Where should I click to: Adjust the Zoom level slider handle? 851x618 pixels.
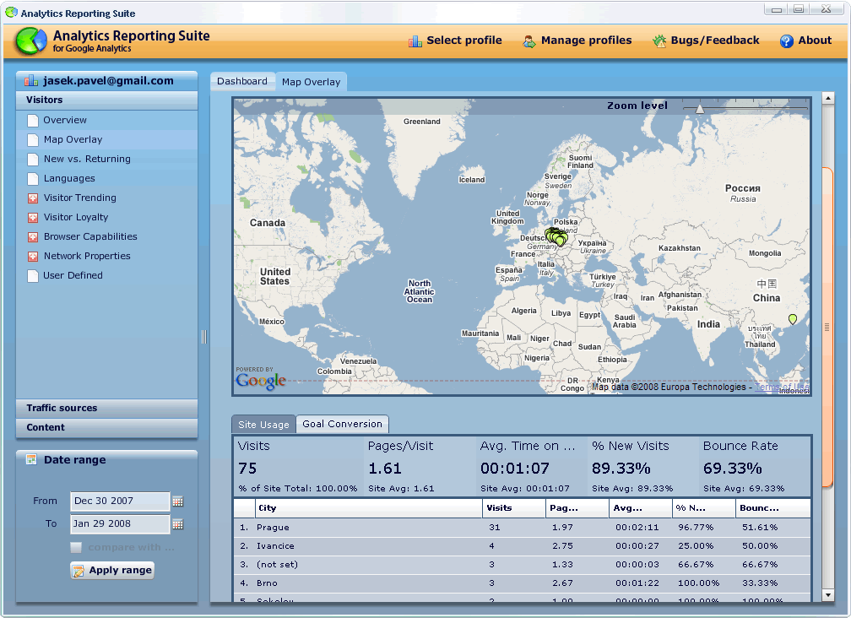click(x=700, y=109)
